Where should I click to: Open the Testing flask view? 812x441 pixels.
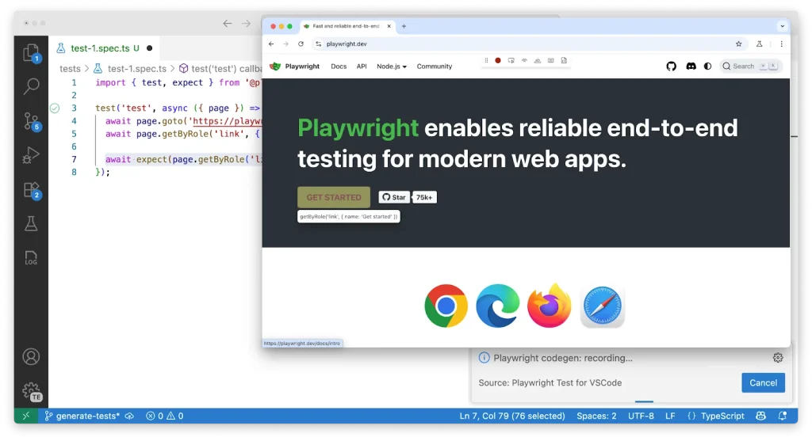pos(31,224)
